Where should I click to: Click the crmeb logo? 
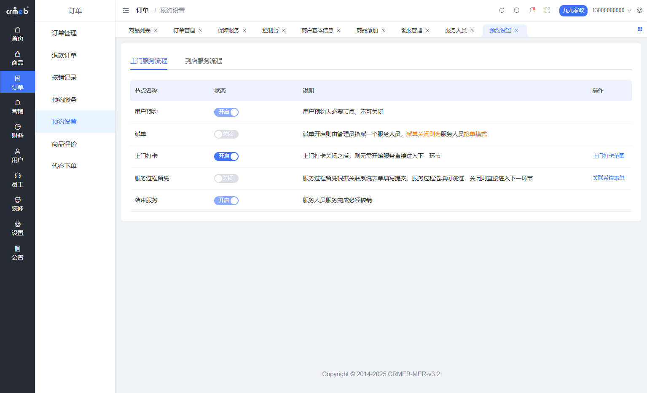pos(17,11)
